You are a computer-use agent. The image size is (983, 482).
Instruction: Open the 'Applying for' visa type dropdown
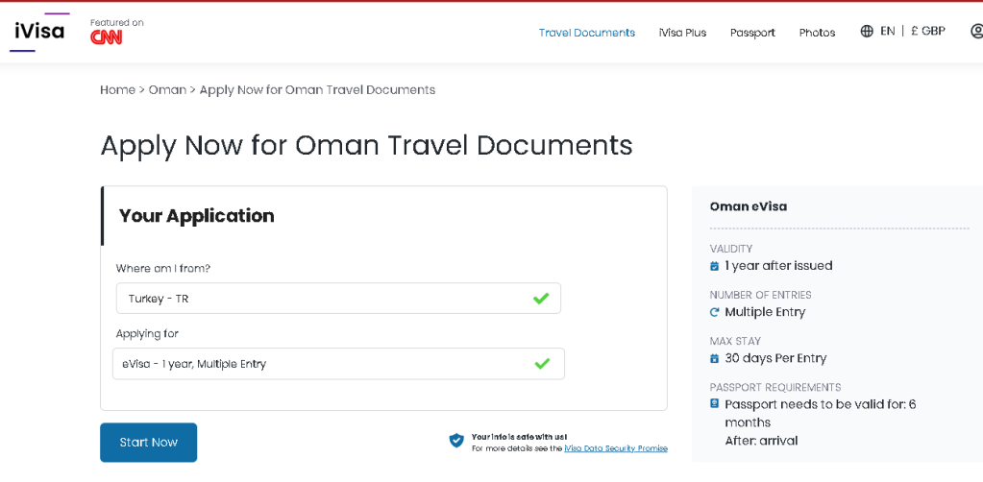pos(338,364)
